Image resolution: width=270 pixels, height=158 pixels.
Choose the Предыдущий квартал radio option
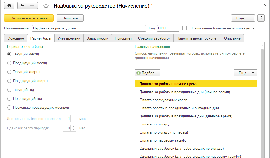[x=9, y=81]
